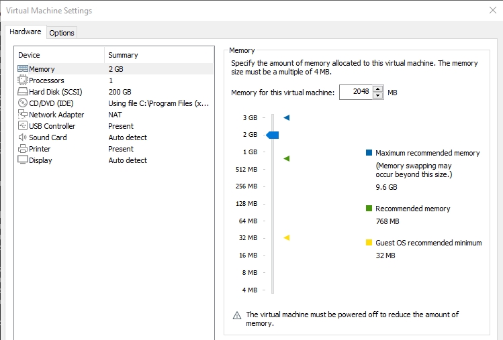Image resolution: width=503 pixels, height=340 pixels.
Task: Select the Display monitor icon
Action: click(22, 160)
